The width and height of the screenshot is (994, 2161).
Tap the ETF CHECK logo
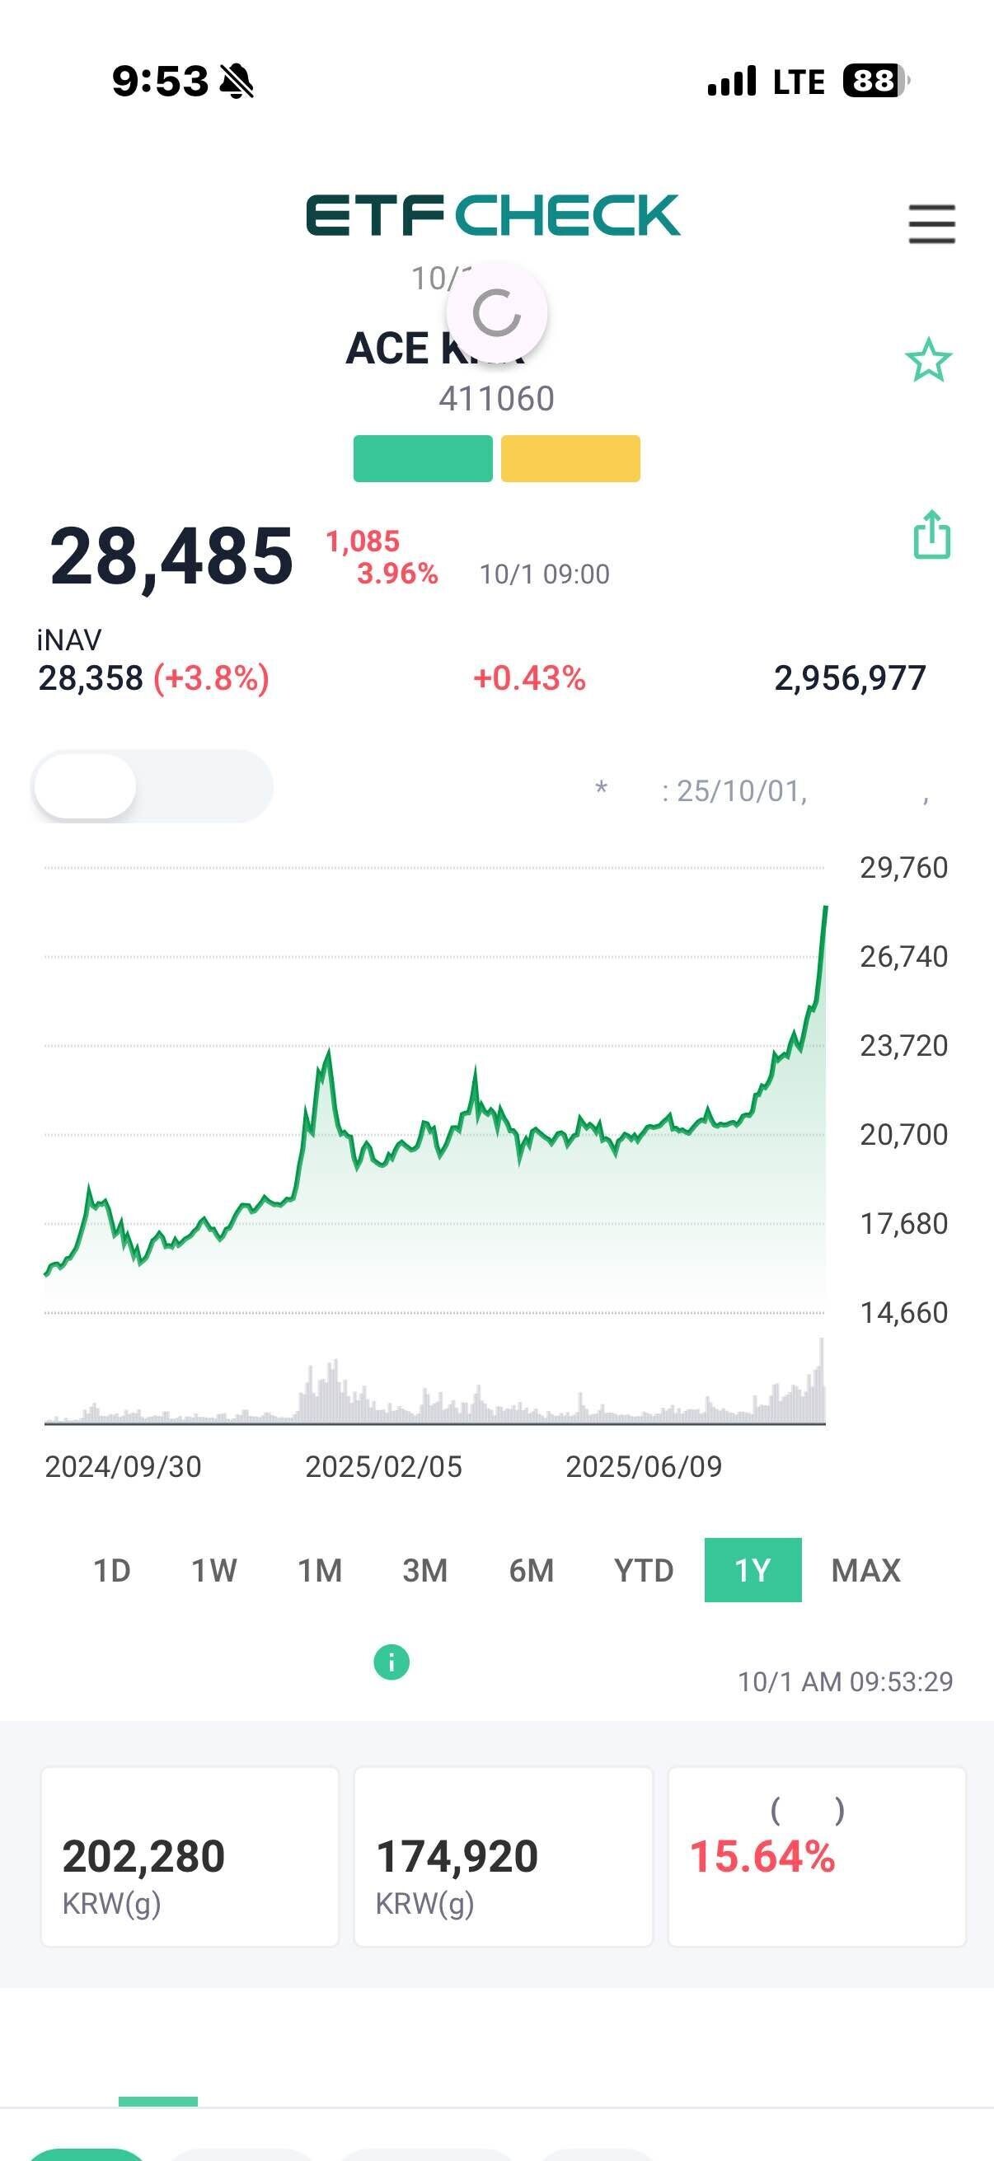(492, 215)
